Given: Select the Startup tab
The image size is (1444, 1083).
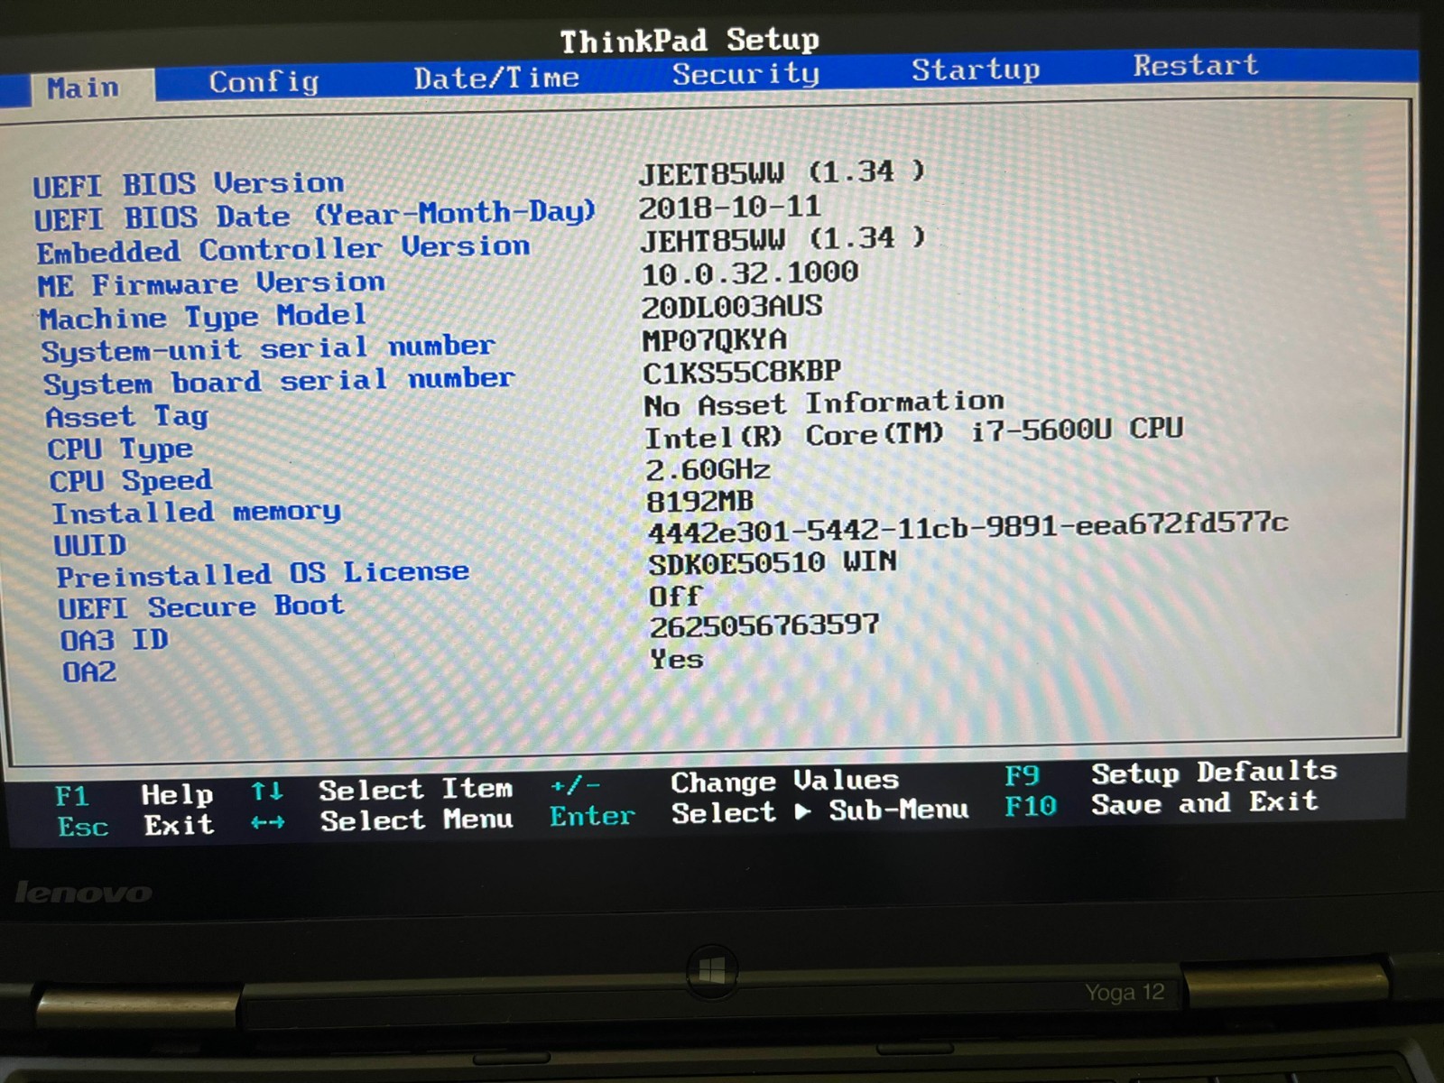Looking at the screenshot, I should coord(976,69).
